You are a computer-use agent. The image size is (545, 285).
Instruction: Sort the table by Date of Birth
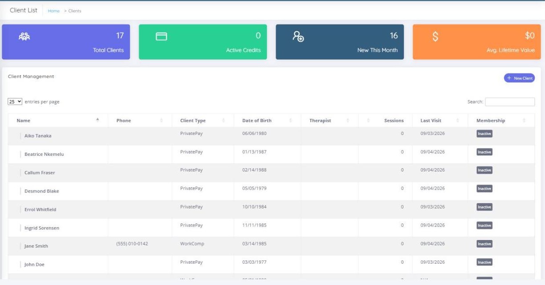[x=267, y=120]
